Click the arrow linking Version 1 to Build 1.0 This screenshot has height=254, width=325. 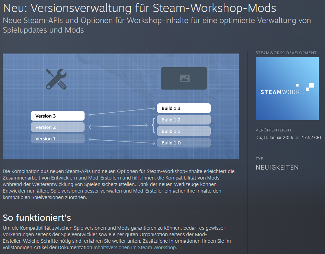tap(121, 141)
